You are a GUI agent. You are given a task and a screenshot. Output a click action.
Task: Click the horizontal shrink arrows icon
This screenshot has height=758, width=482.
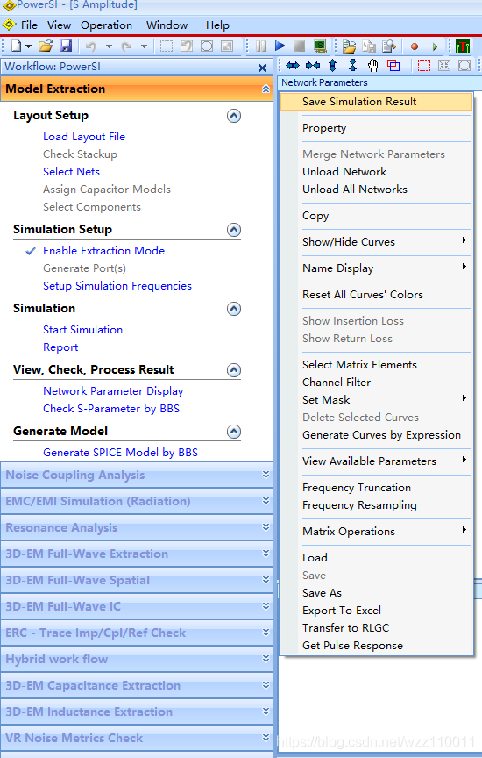click(313, 65)
